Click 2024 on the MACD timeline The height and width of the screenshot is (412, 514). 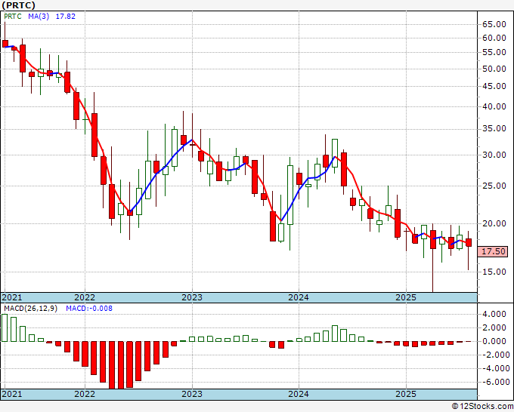299,394
